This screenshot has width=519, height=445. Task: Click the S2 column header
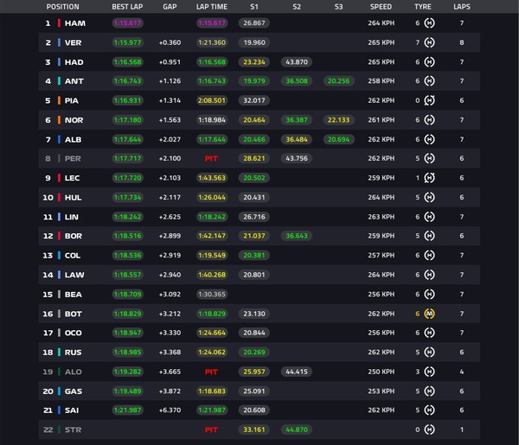pos(297,7)
